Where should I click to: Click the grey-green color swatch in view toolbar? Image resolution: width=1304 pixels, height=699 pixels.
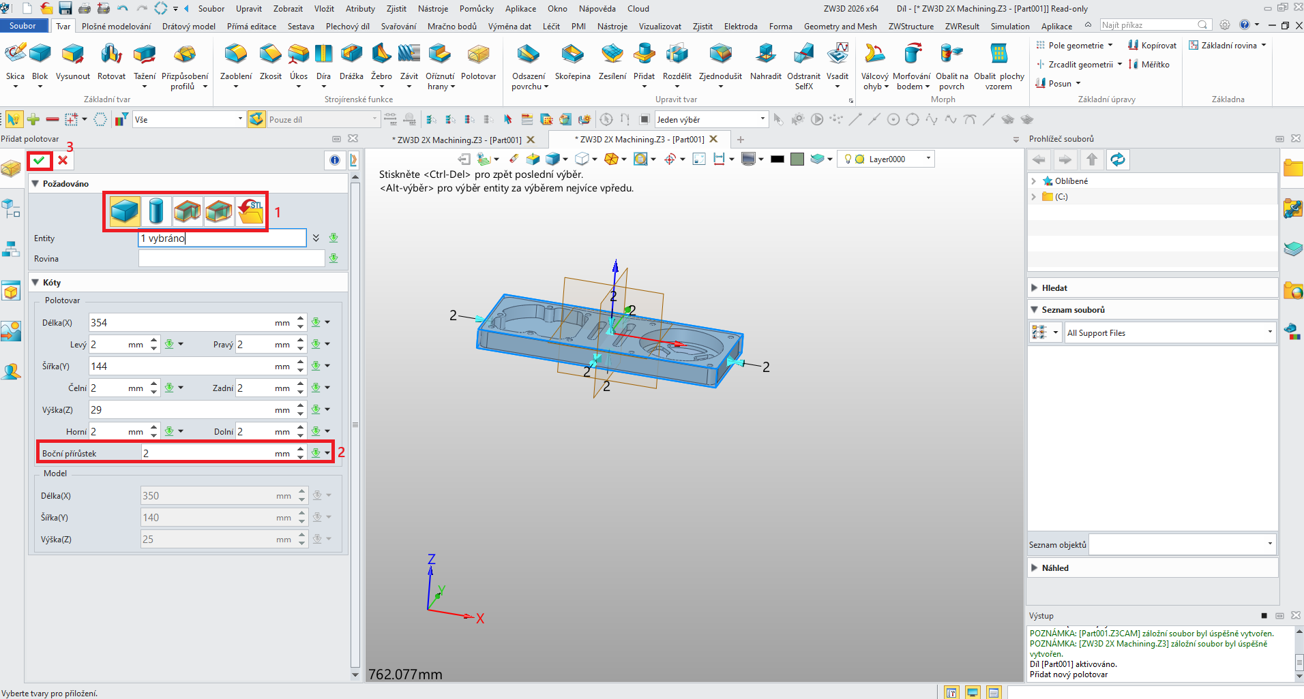[797, 159]
